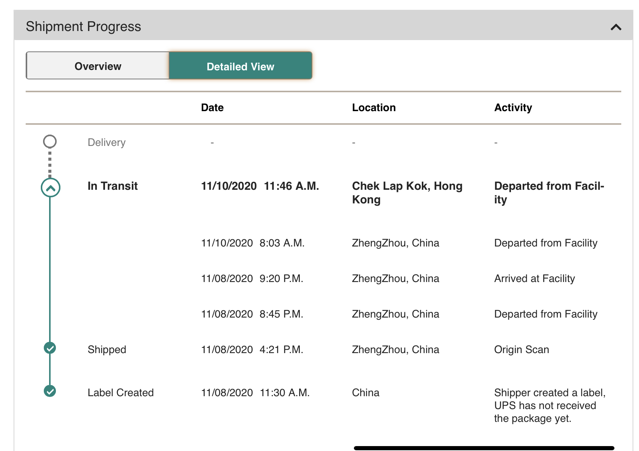
Task: Click the empty Delivery status circle
Action: click(50, 141)
